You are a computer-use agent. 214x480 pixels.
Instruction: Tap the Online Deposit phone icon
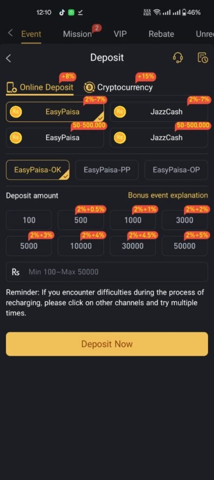tap(11, 88)
